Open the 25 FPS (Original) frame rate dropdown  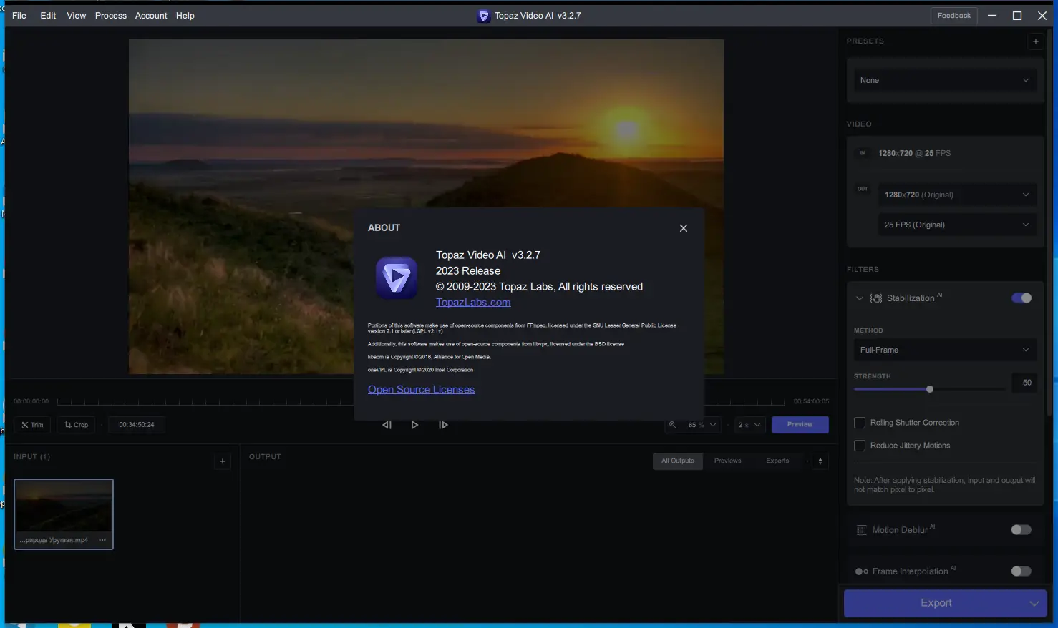pyautogui.click(x=957, y=225)
